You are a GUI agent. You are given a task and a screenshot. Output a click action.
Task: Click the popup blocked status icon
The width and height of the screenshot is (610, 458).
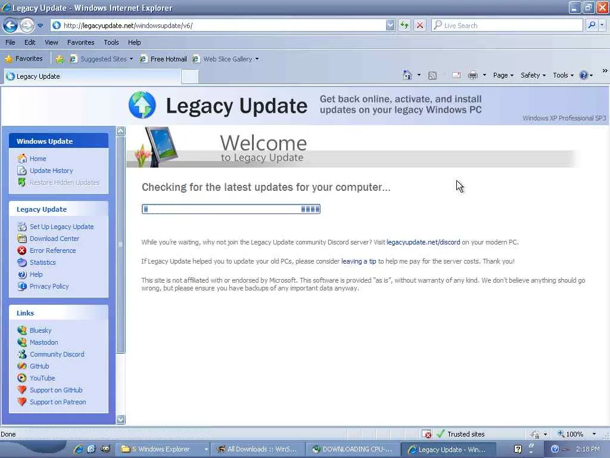pos(427,434)
